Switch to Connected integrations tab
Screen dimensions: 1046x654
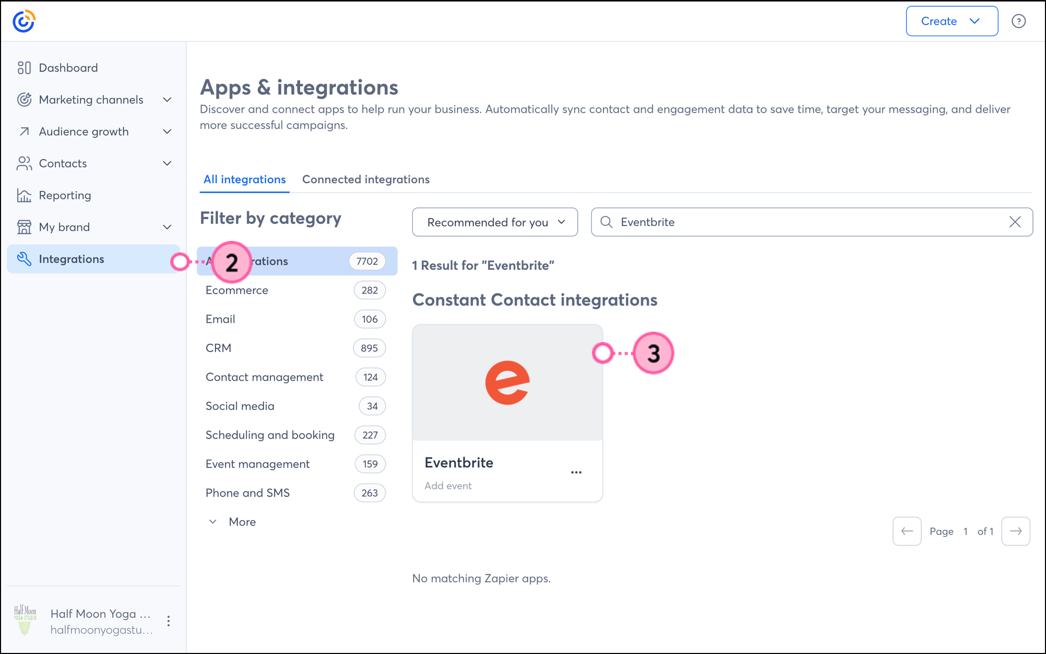(366, 179)
